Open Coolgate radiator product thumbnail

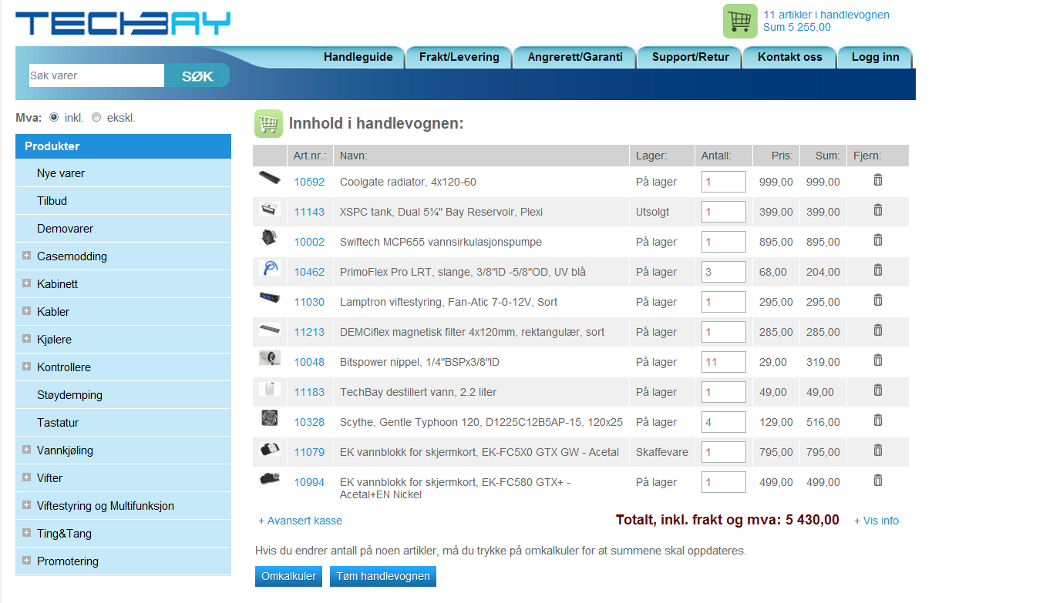click(270, 178)
